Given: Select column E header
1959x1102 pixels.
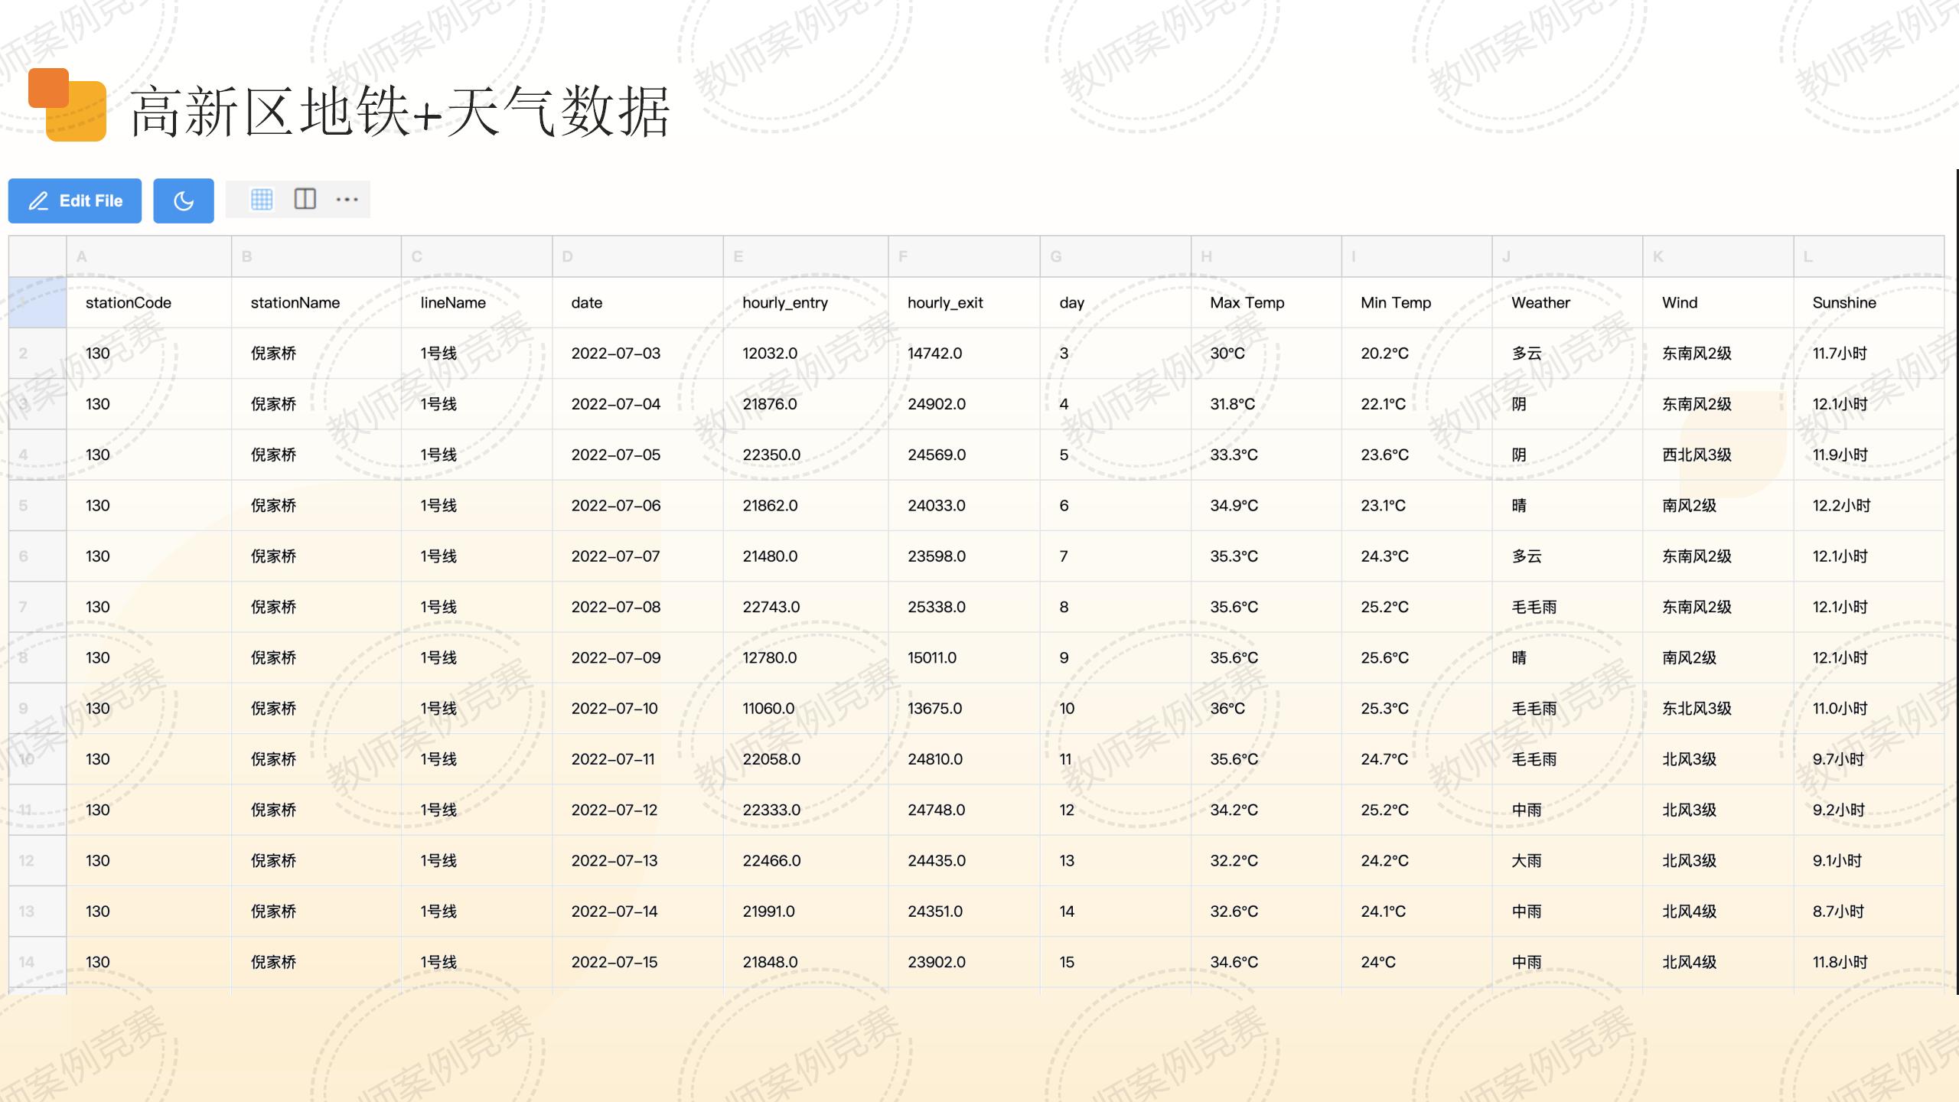Looking at the screenshot, I should pyautogui.click(x=805, y=256).
